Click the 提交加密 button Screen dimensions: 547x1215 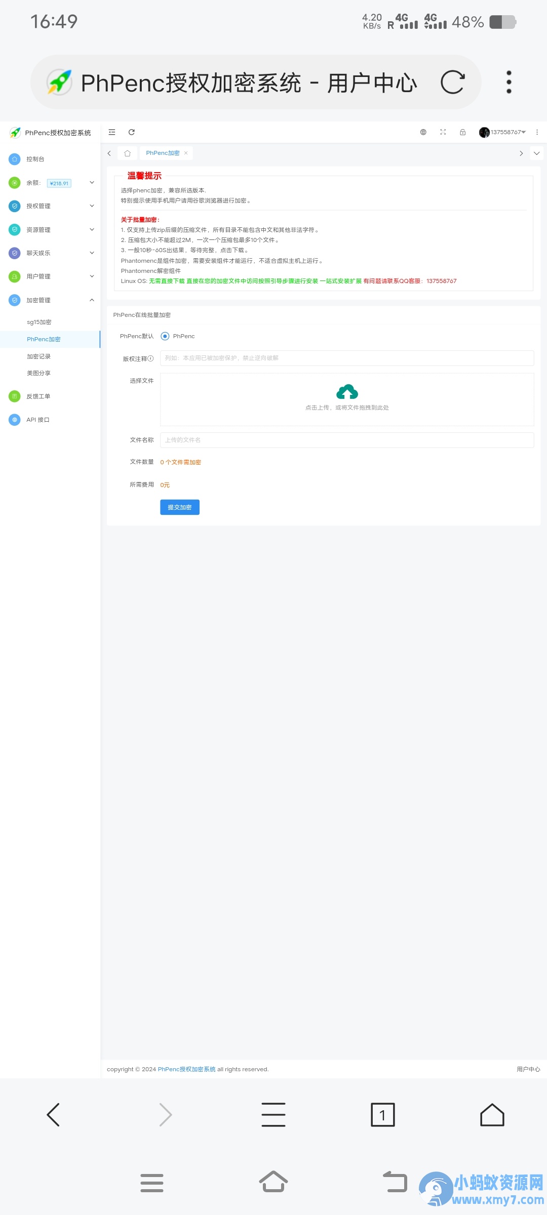click(180, 507)
